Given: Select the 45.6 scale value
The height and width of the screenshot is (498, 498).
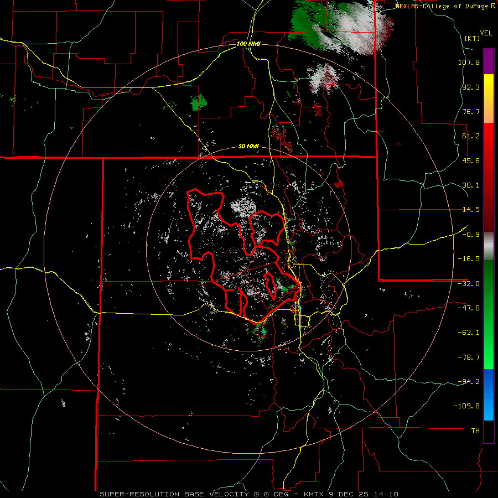Looking at the screenshot, I should click(x=471, y=160).
